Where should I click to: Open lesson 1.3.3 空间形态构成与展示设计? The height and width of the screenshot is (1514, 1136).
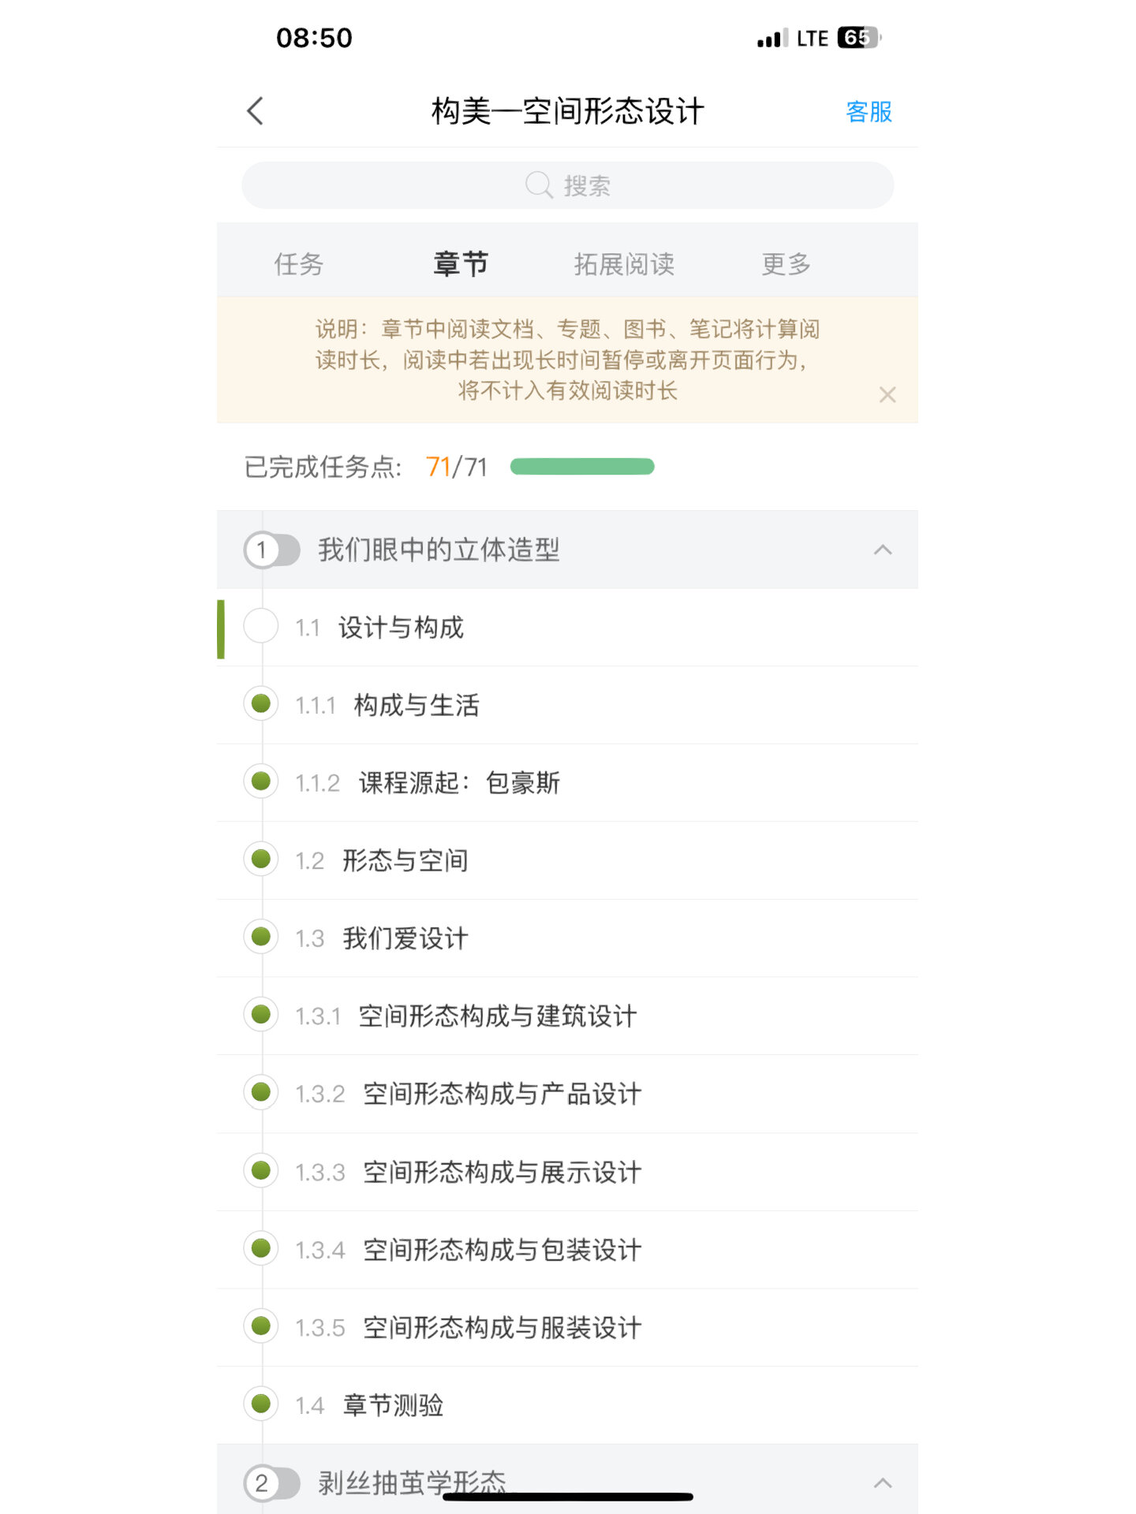[x=567, y=1172]
